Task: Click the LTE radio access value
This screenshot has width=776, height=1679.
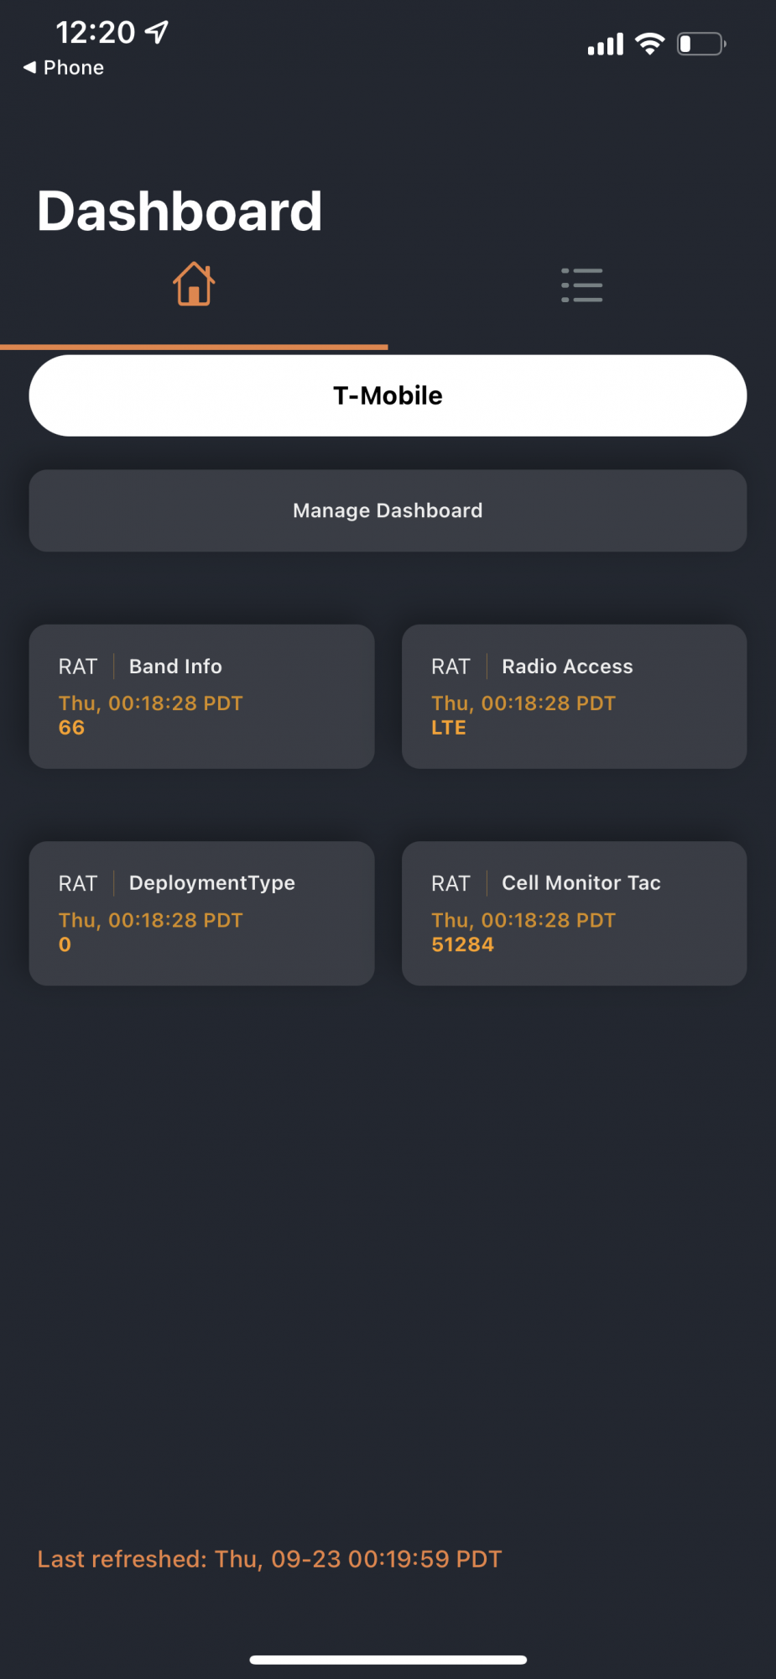Action: point(449,728)
